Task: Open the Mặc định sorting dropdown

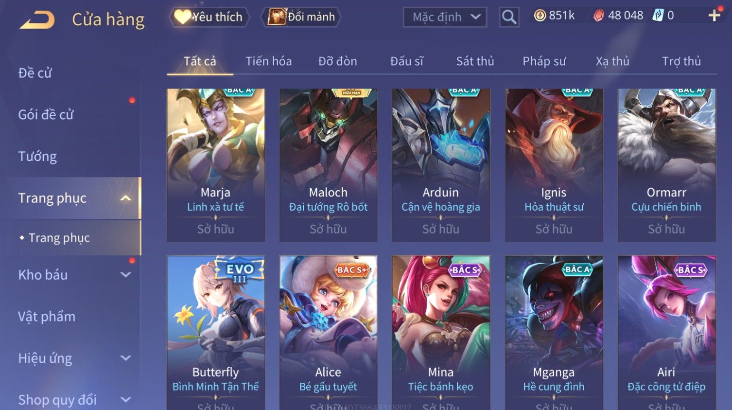Action: point(445,17)
